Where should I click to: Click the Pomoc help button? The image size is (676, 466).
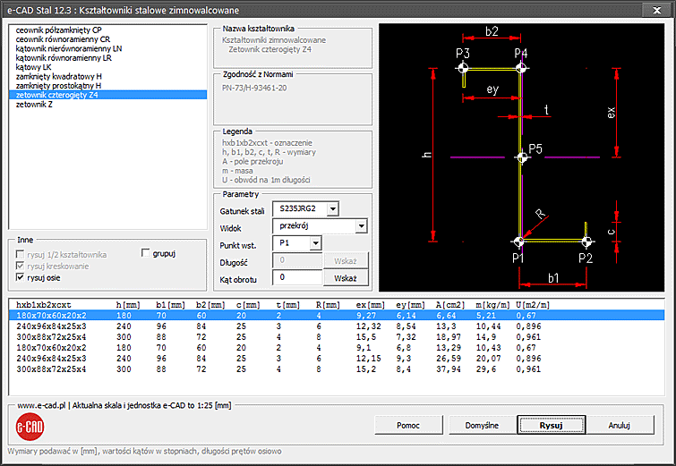tap(407, 425)
